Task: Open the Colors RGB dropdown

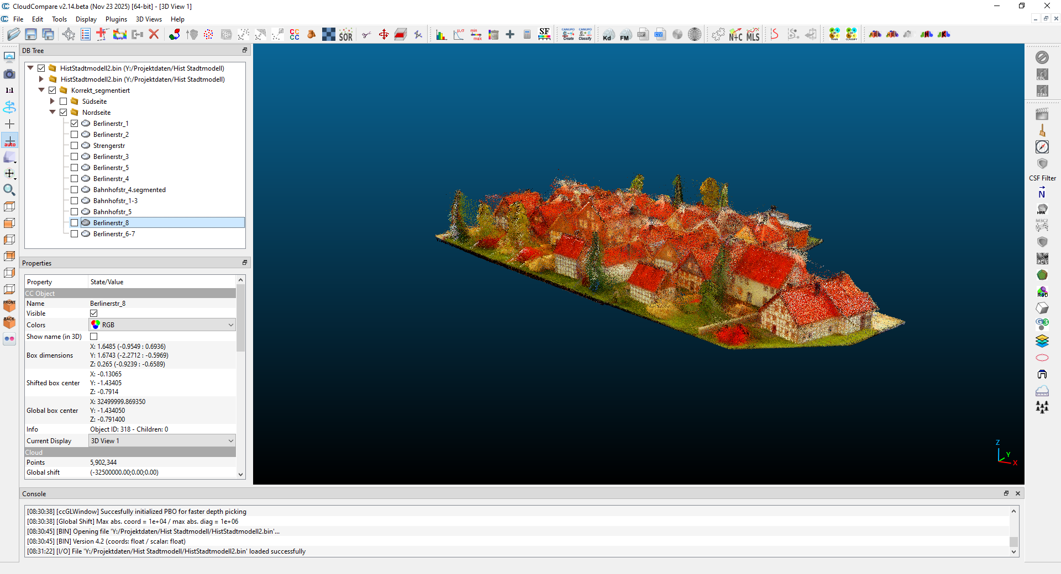Action: [x=162, y=325]
